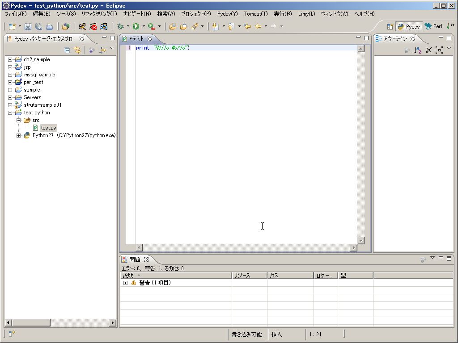Click the Print toolbar icon
Screen dimensions: 458x343
[x=49, y=26]
